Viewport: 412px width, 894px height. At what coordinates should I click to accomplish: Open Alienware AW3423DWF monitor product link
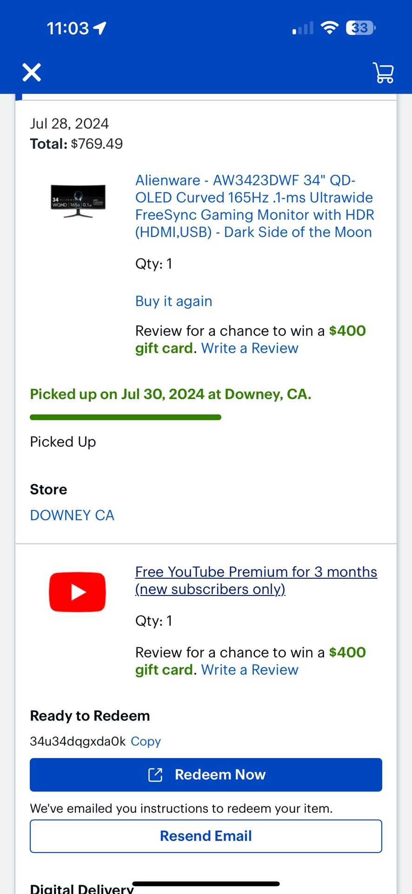(254, 206)
